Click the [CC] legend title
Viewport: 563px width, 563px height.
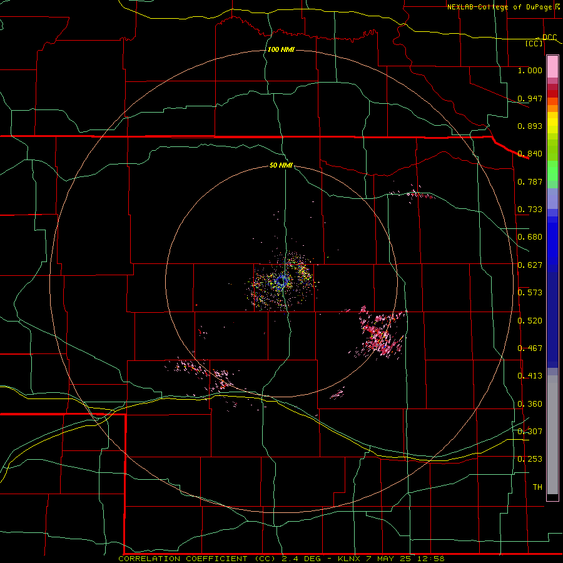tap(534, 43)
